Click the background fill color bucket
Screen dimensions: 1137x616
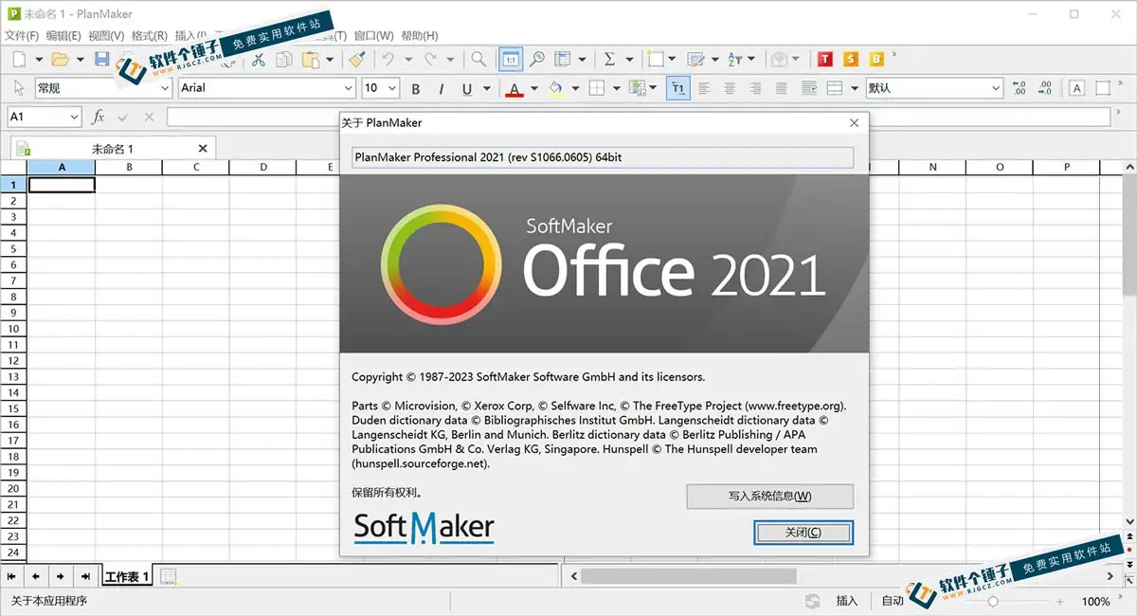point(556,88)
